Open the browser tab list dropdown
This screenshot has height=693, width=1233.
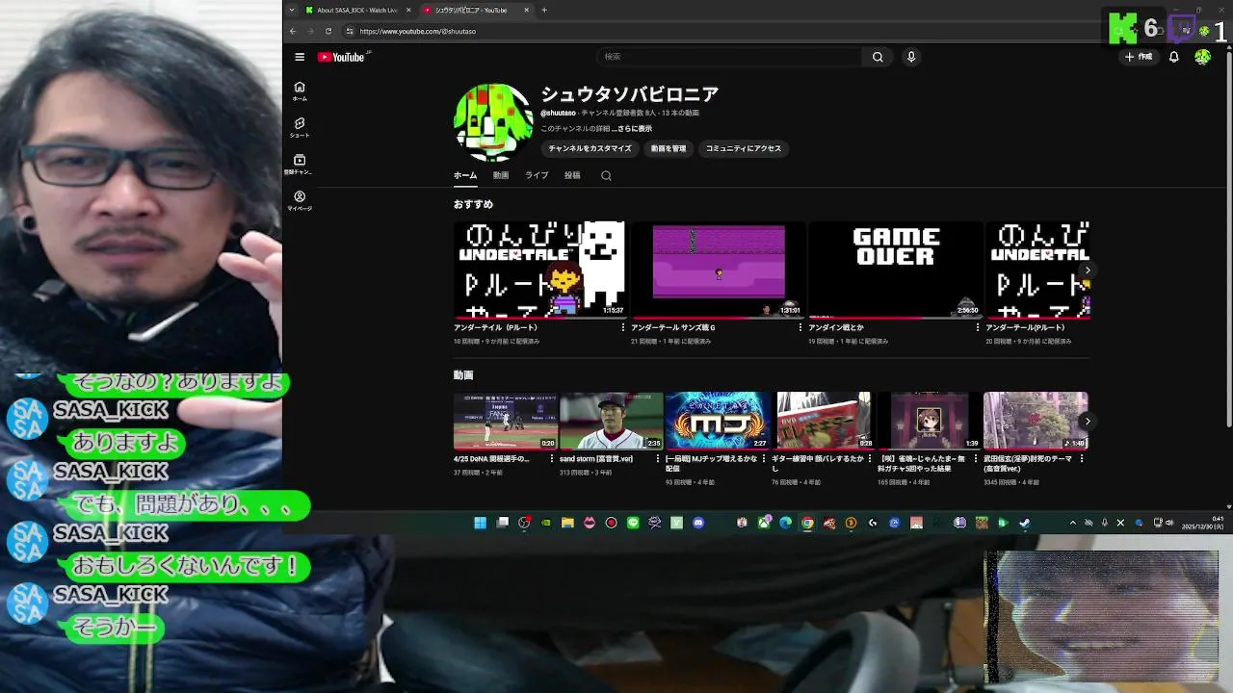pyautogui.click(x=292, y=10)
